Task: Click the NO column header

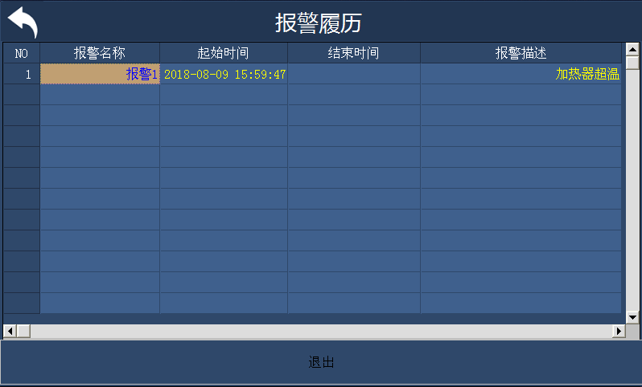Action: click(x=22, y=53)
